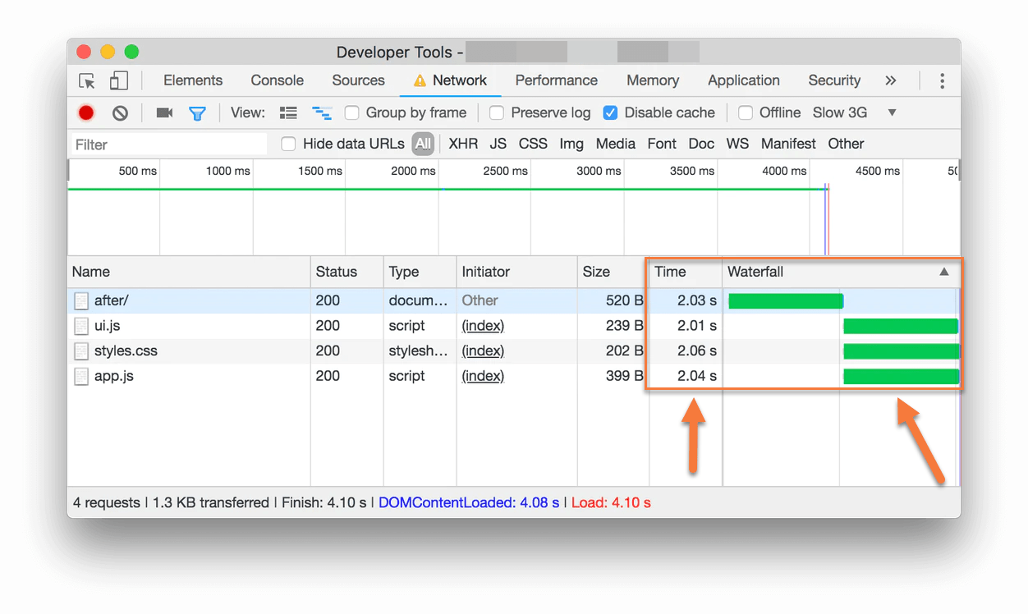Click the (index) initiator link for ui.js

click(483, 326)
